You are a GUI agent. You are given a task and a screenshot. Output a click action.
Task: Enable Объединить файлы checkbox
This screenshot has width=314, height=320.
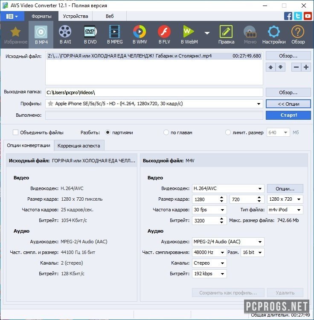pyautogui.click(x=15, y=133)
